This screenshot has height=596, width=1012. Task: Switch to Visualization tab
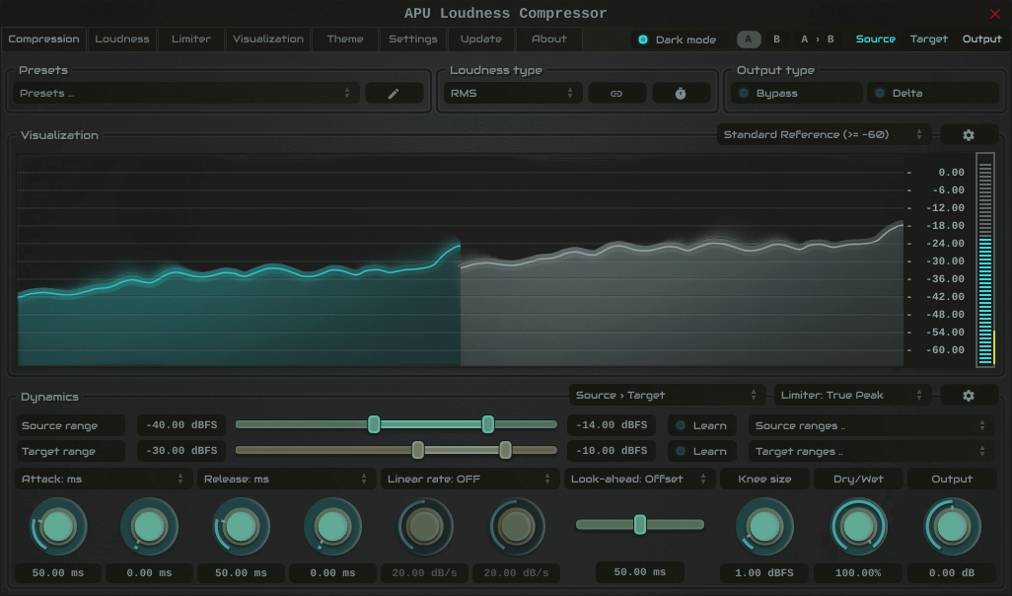268,38
